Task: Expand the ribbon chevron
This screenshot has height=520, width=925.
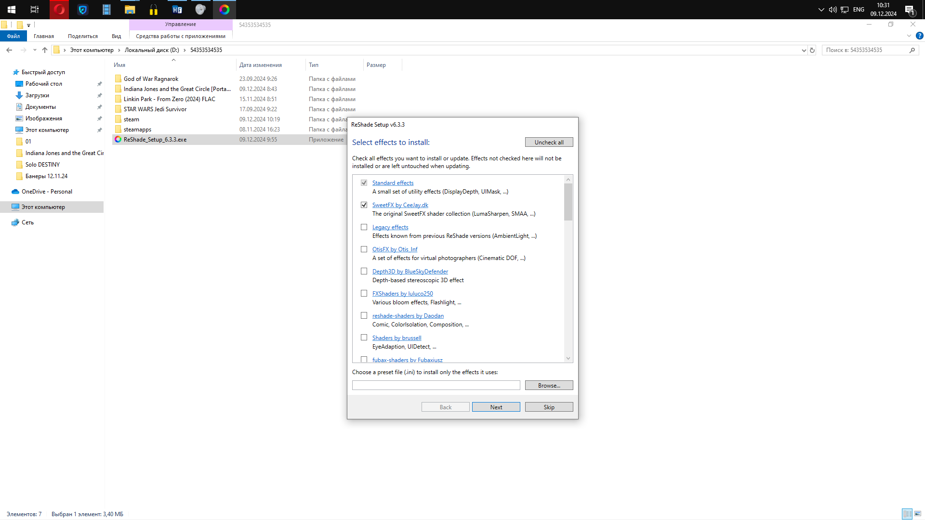Action: pyautogui.click(x=909, y=36)
